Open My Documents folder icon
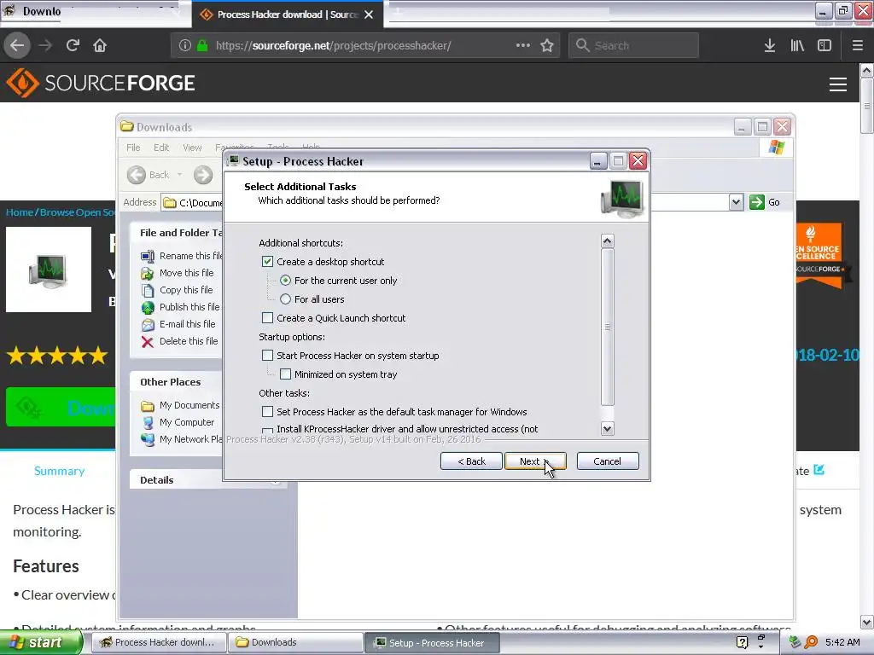The image size is (874, 655). pyautogui.click(x=147, y=405)
